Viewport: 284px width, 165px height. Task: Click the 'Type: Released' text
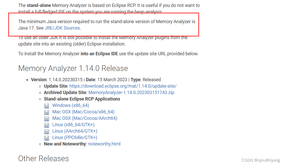[x=146, y=80]
